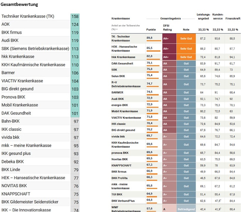
Task: Click the Debeka BKK row
Action: click(x=13, y=161)
